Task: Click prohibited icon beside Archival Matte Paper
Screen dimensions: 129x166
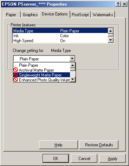Action: click(x=15, y=70)
